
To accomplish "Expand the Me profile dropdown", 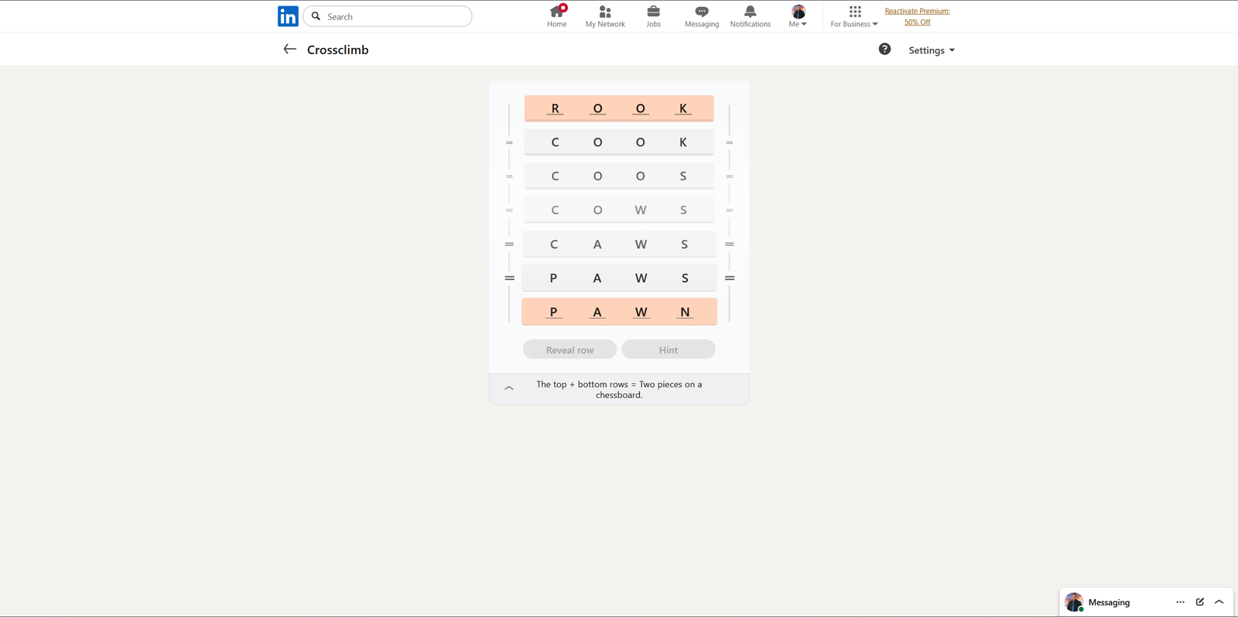I will [798, 16].
